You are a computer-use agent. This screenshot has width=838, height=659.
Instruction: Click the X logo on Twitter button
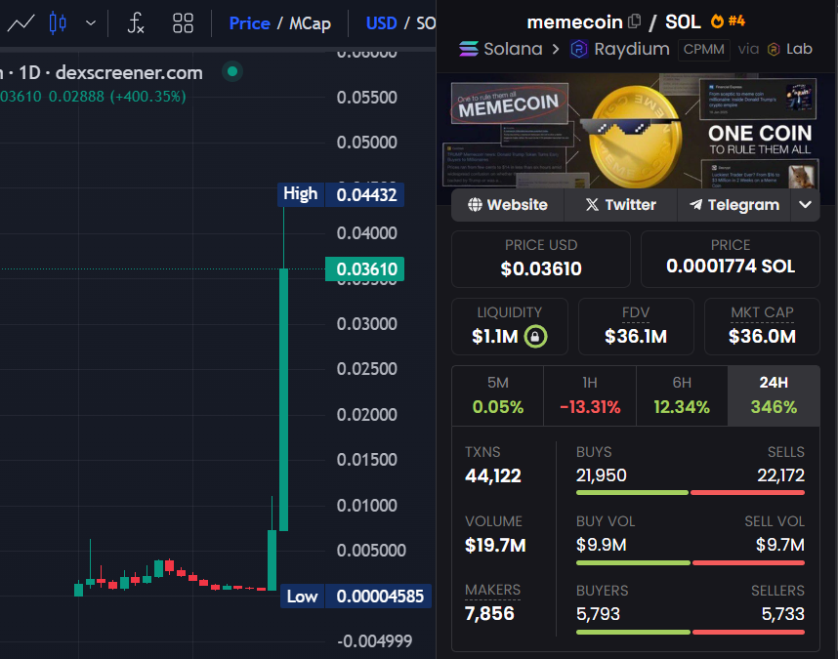592,205
